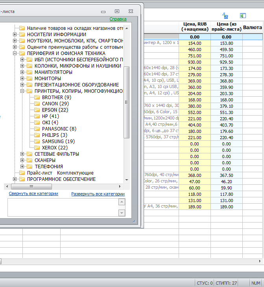Expand the ПРЕЗЕНТАЦИОННОЕ ОБОРУДОВАНИЕ node

(x=22, y=85)
